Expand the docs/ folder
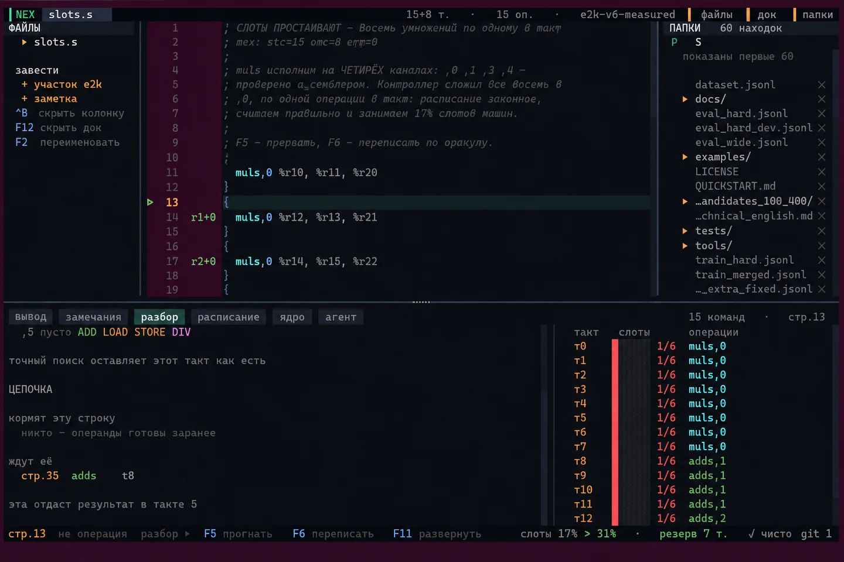 (685, 100)
